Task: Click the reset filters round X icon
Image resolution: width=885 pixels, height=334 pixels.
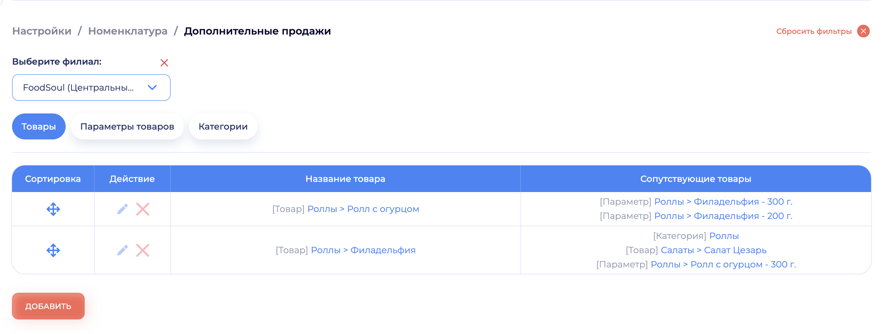Action: click(863, 31)
